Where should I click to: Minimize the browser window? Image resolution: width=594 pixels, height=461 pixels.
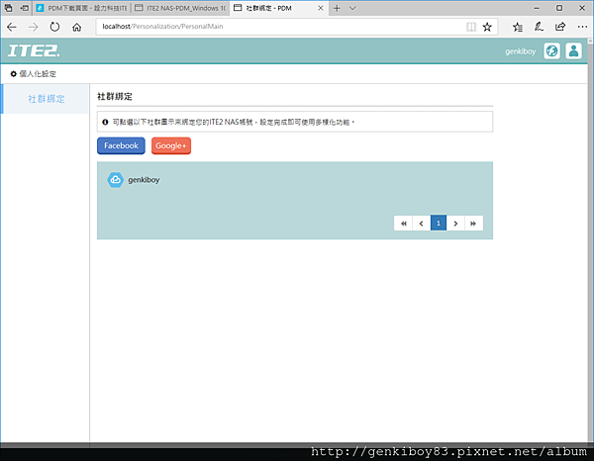click(537, 8)
